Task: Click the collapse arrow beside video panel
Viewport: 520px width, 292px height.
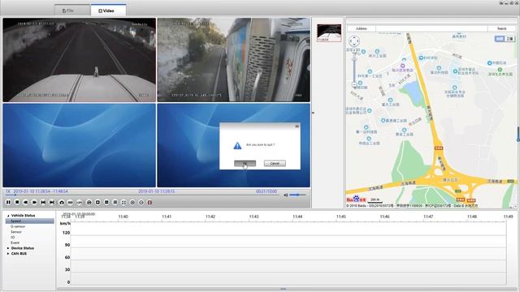Action: (313, 113)
